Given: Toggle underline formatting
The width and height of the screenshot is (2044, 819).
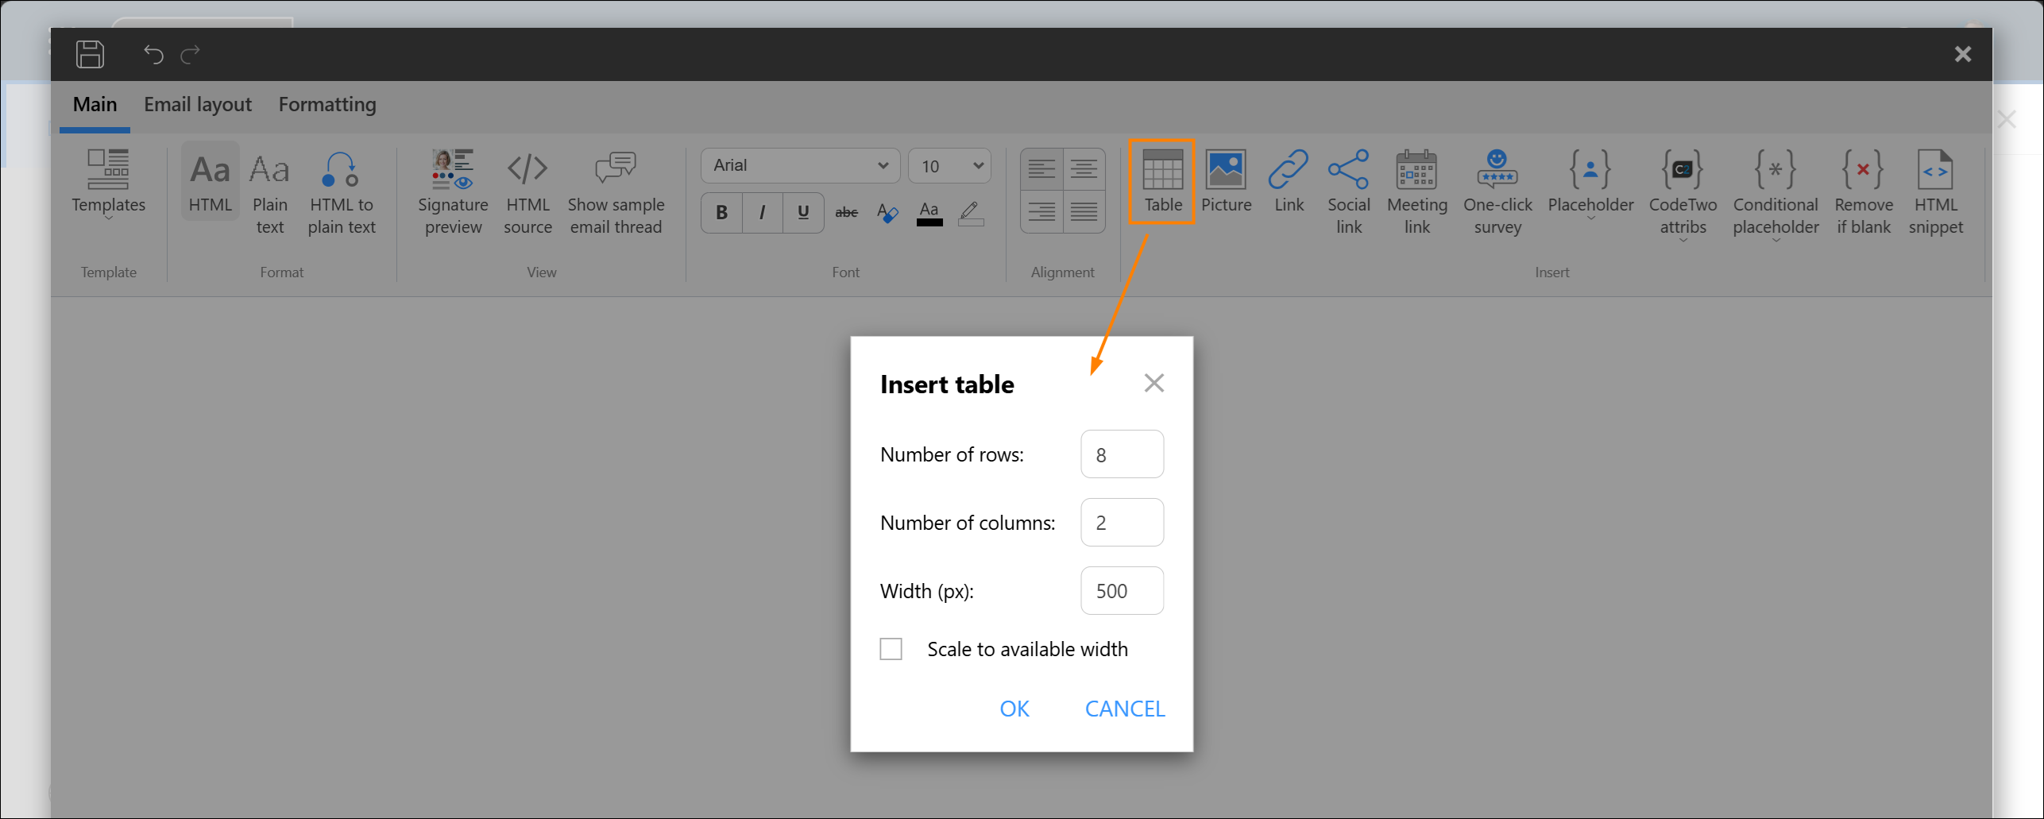Looking at the screenshot, I should pyautogui.click(x=803, y=212).
